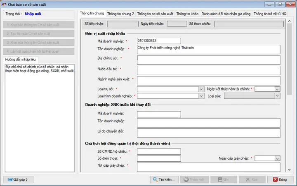
Task: Click the Xóa delete button
Action: [252, 179]
